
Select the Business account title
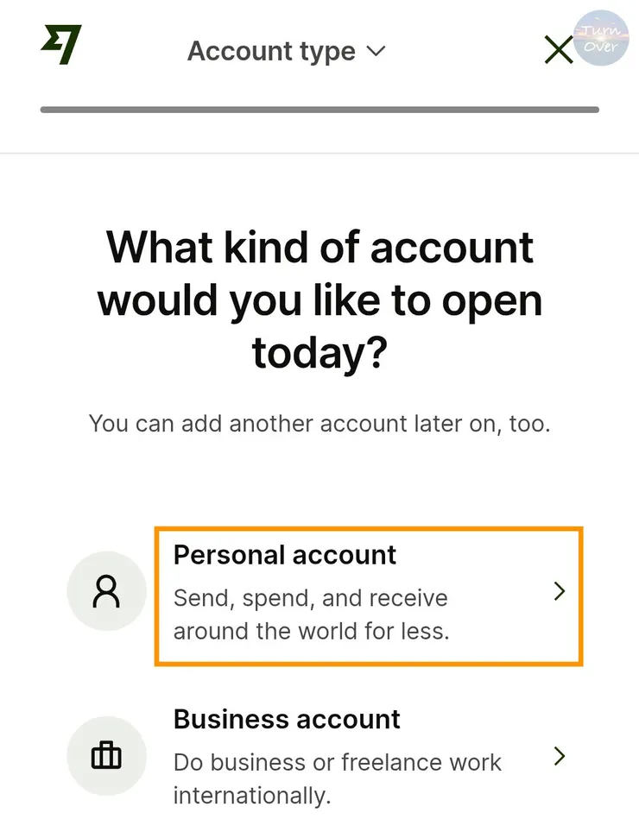click(287, 719)
